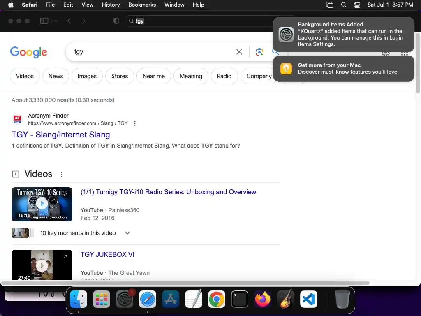This screenshot has height=316, width=421.
Task: Select the Near me filter chip
Action: click(154, 76)
